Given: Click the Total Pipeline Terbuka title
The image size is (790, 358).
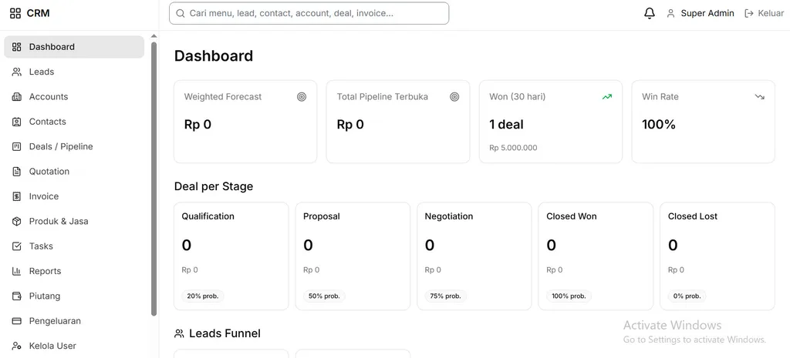Looking at the screenshot, I should point(383,97).
